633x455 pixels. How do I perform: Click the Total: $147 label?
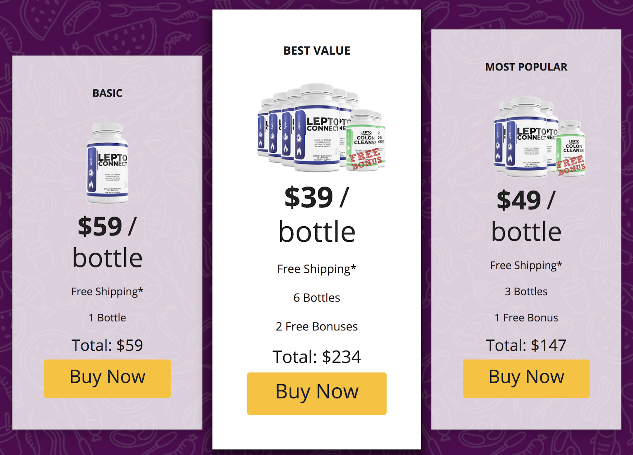click(526, 345)
